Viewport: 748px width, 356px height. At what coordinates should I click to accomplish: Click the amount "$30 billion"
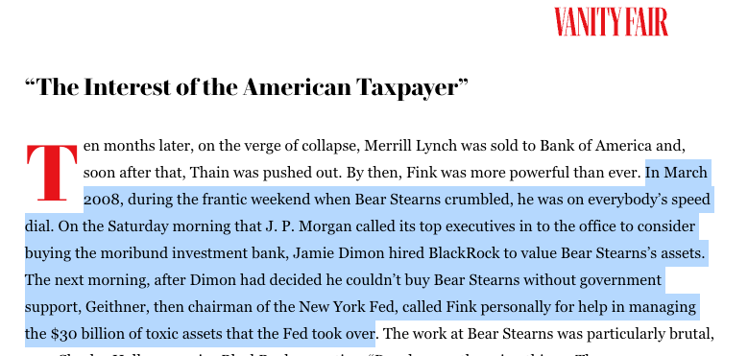click(x=79, y=334)
